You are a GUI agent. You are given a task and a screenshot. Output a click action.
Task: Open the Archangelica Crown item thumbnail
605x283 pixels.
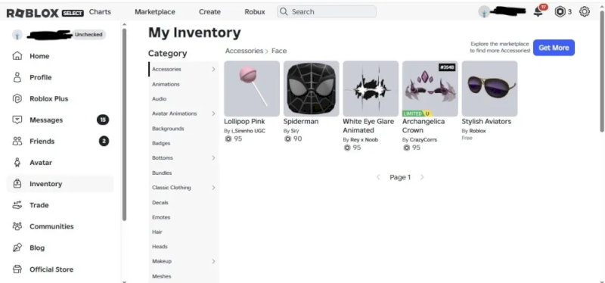click(430, 89)
